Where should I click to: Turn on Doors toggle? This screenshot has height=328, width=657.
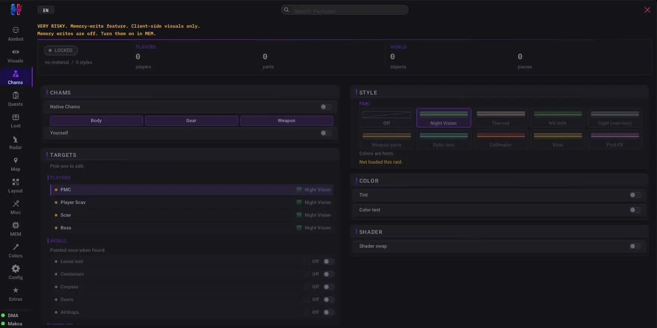point(329,300)
